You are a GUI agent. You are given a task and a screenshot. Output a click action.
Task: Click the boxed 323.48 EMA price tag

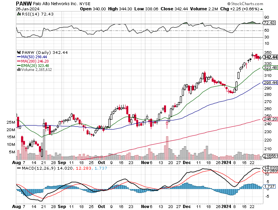pos(270,68)
